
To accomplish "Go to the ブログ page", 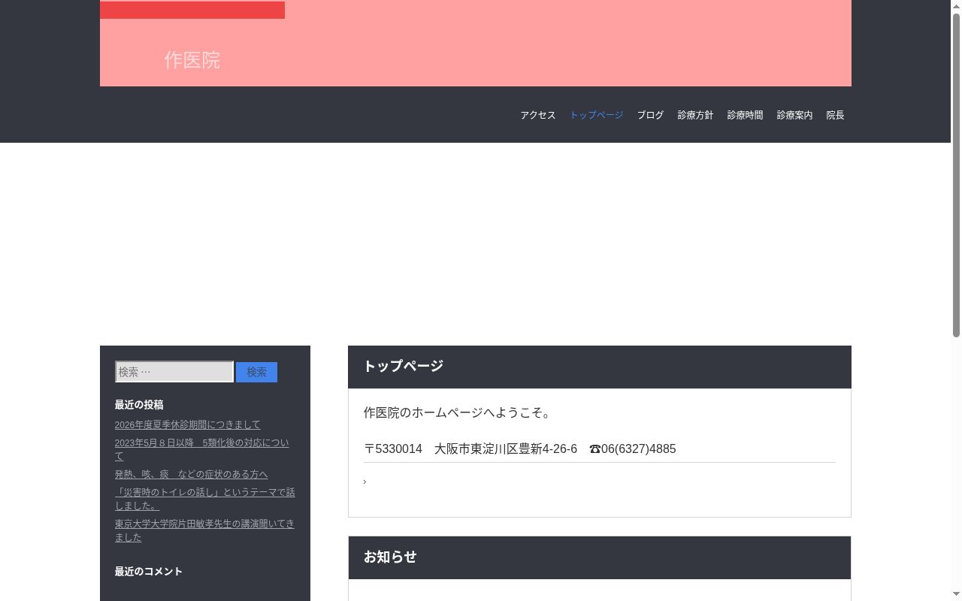I will coord(650,115).
